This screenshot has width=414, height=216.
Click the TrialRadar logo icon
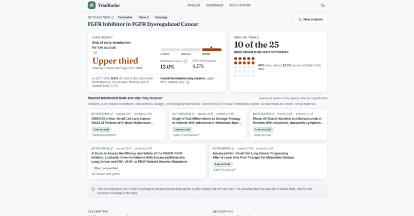[x=91, y=5]
